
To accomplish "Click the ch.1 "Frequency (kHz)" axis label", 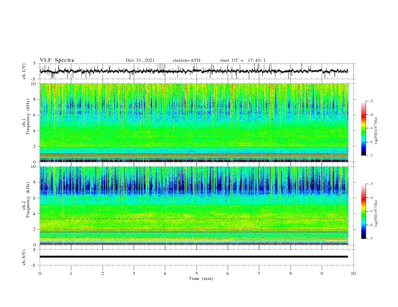I will point(28,116).
